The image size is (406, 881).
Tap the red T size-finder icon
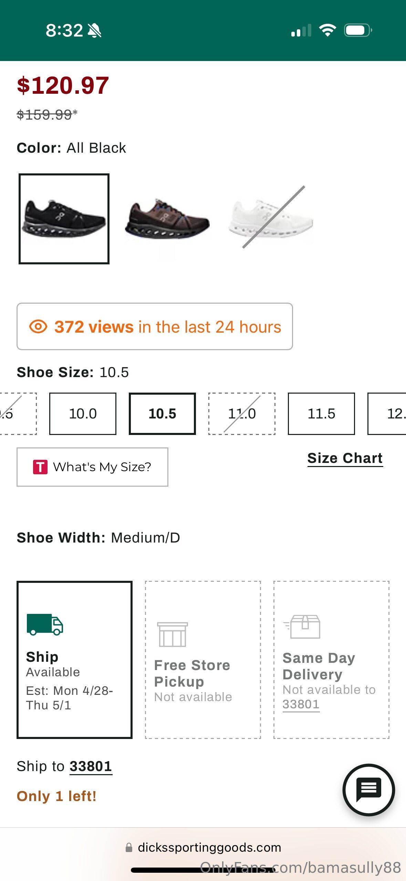[x=40, y=467]
